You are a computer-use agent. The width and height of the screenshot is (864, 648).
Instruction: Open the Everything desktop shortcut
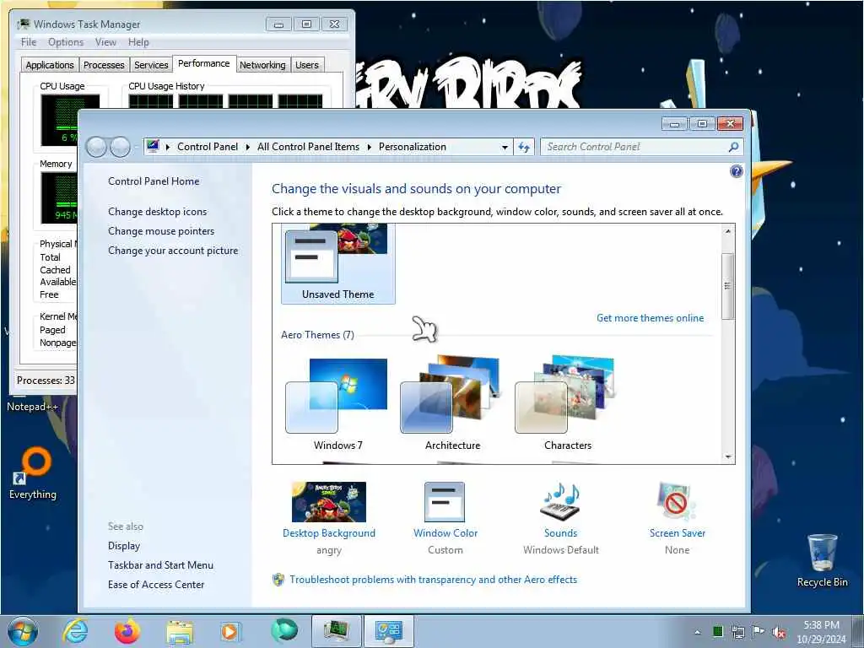33,474
